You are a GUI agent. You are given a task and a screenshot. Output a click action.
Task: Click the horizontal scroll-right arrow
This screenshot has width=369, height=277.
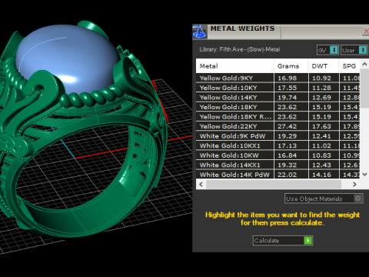pos(354,184)
